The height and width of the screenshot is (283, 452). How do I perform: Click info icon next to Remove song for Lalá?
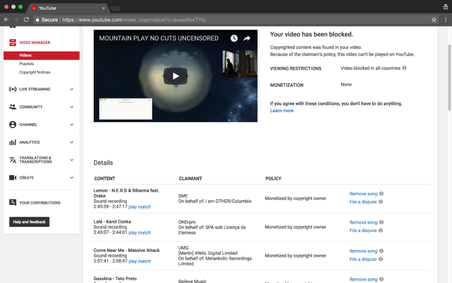tap(381, 222)
